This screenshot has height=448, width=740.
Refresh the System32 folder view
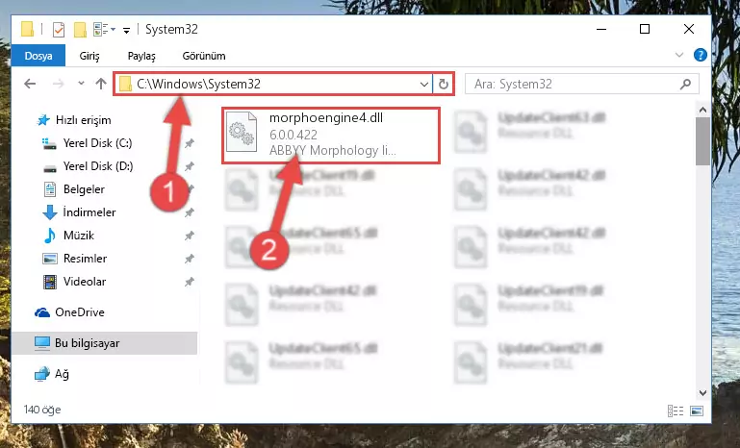[x=444, y=85]
